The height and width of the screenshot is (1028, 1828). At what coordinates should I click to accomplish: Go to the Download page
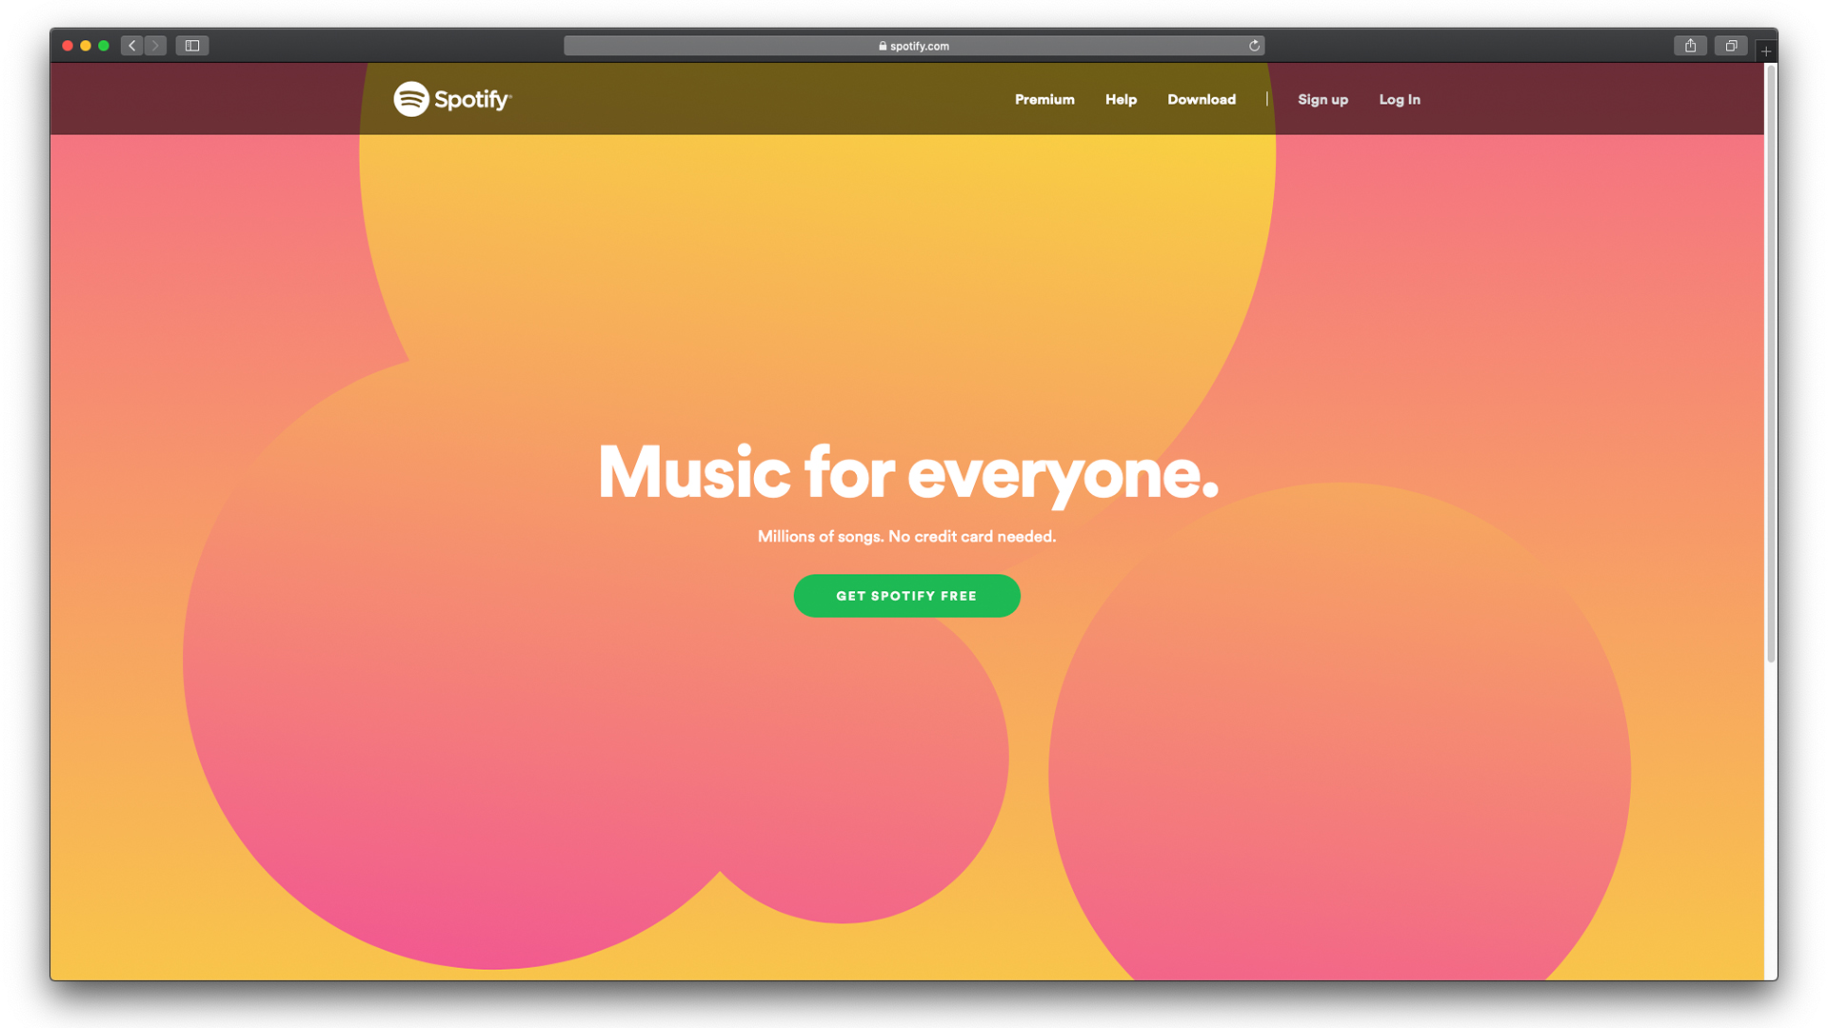click(x=1202, y=99)
